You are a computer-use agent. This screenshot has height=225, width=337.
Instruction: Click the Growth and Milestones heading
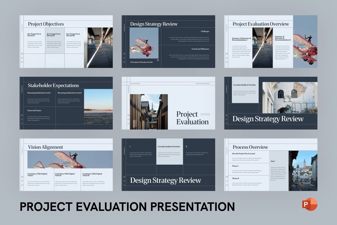click(x=200, y=49)
